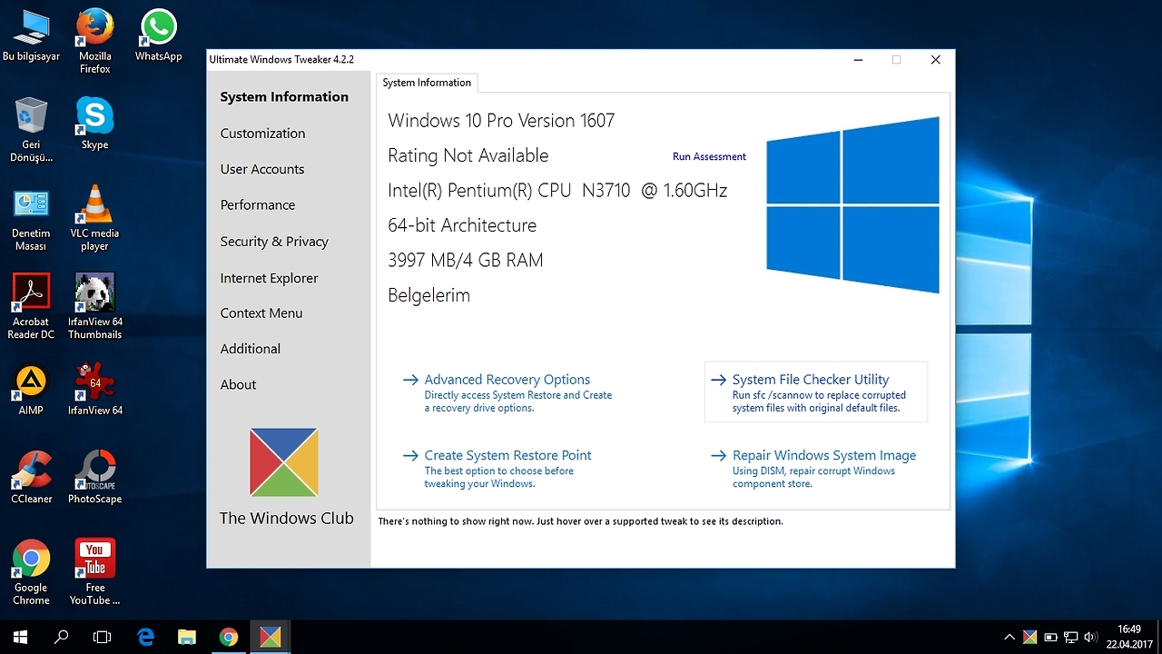Open Advanced Recovery Options
The width and height of the screenshot is (1162, 654).
point(507,393)
